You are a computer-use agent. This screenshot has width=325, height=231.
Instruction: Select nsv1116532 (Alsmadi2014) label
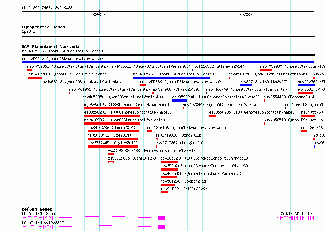coord(218,66)
